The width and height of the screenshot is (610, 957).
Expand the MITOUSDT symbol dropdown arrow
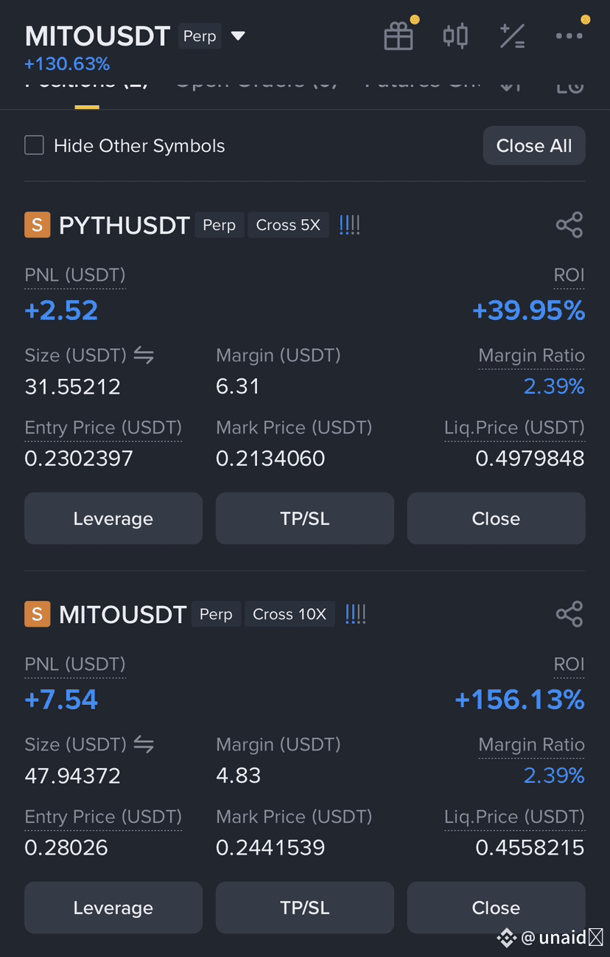[x=238, y=36]
